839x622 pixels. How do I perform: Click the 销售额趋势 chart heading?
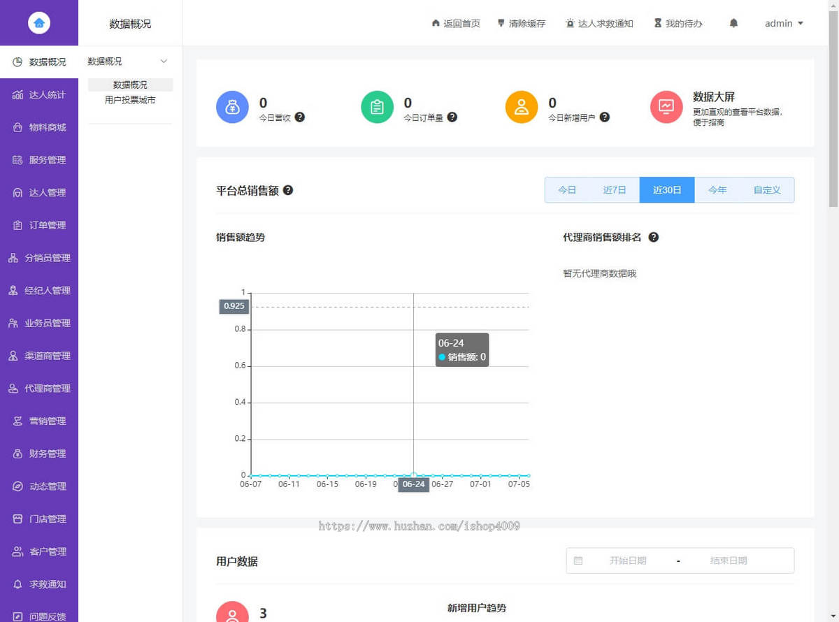241,237
